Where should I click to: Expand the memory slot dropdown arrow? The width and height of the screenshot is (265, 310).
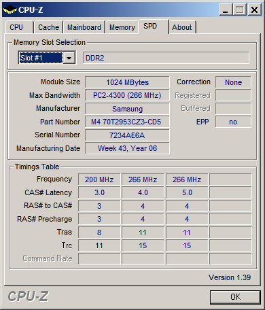tap(69, 58)
